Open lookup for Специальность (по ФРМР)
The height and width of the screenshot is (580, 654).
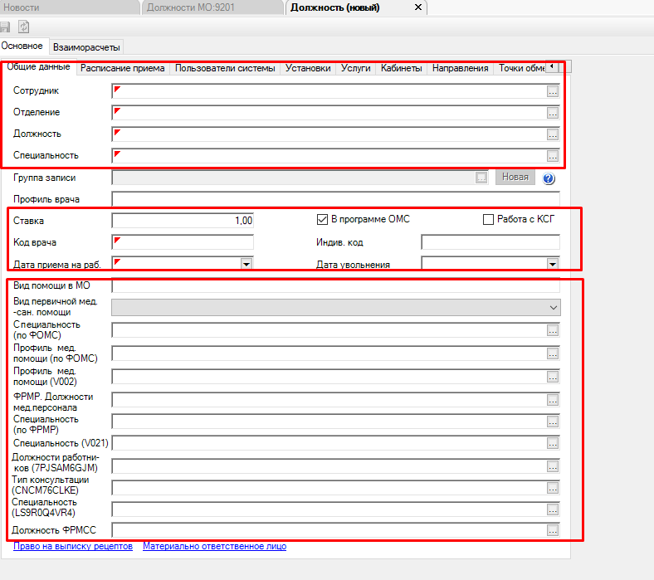click(x=553, y=422)
